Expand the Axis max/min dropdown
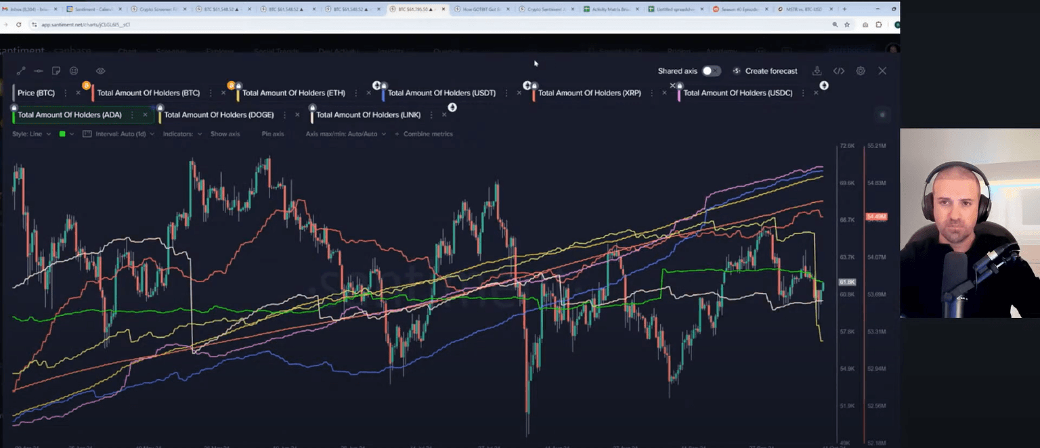The width and height of the screenshot is (1040, 448). point(345,134)
